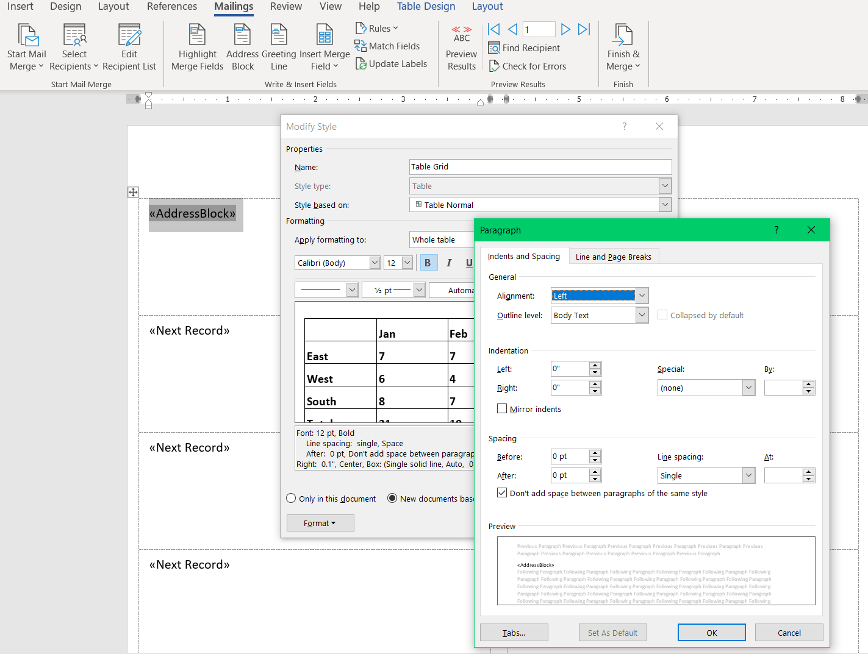Click Modify Style help question mark
Viewport: 868px width, 654px height.
(x=624, y=126)
